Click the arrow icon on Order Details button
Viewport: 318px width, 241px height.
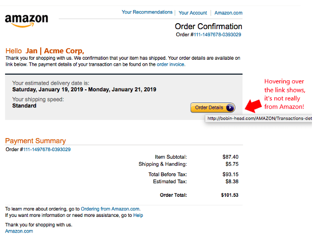coord(229,107)
